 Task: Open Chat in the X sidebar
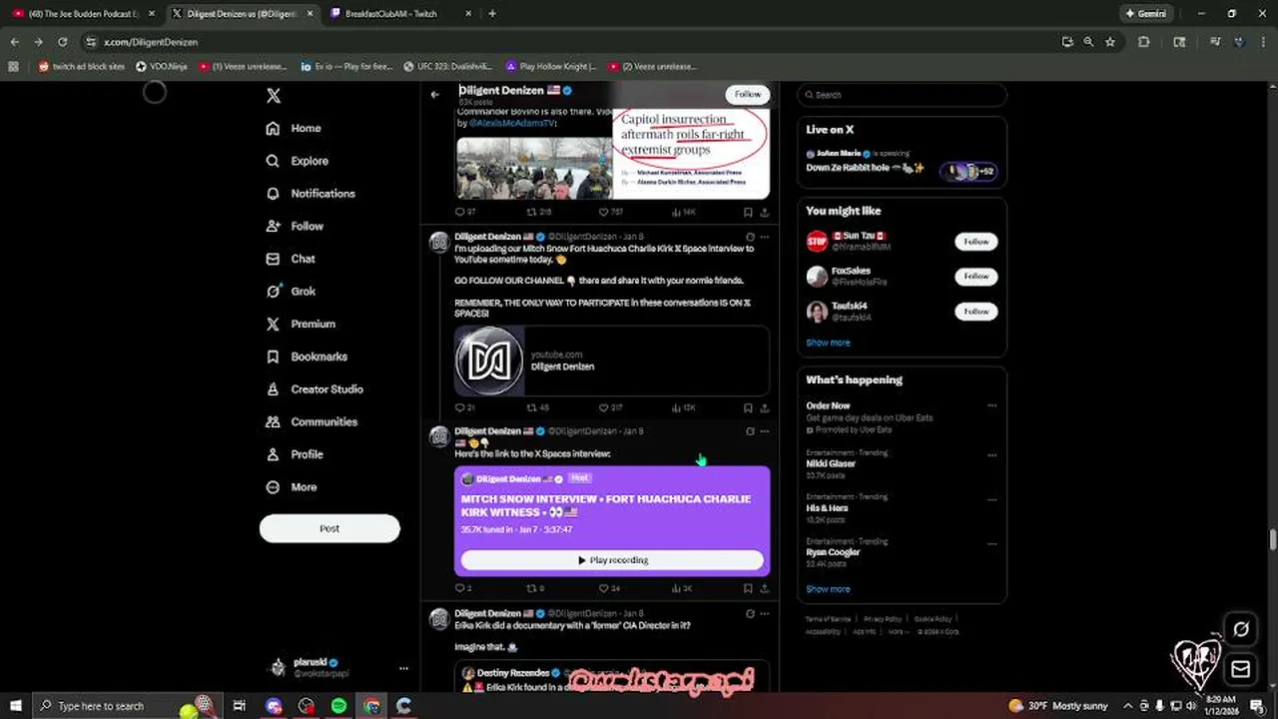tap(291, 259)
